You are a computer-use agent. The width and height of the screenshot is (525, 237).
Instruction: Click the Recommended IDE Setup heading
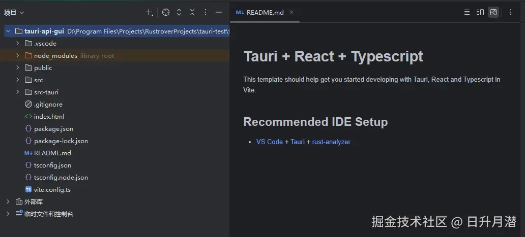click(x=315, y=122)
